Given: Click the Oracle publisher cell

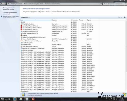Looking at the screenshot, I should point(54,46).
